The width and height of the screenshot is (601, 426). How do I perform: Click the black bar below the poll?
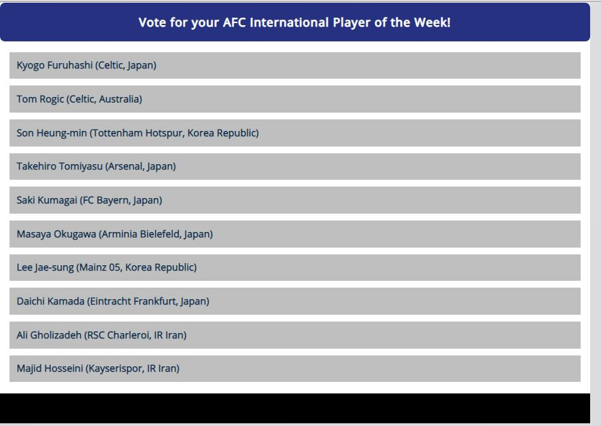pyautogui.click(x=294, y=408)
